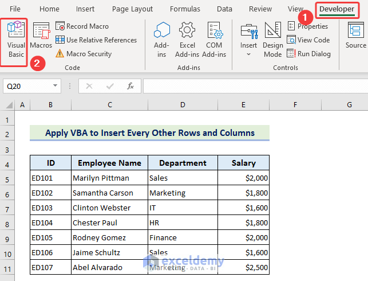Open COM Add-ins dialog
Screen dimensions: 368x281
pos(215,40)
